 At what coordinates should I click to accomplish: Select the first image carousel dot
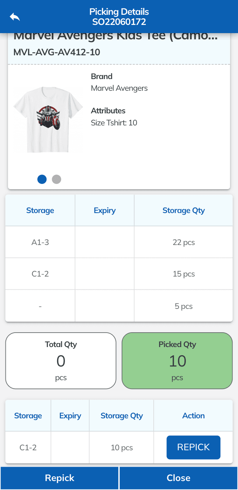tap(42, 179)
